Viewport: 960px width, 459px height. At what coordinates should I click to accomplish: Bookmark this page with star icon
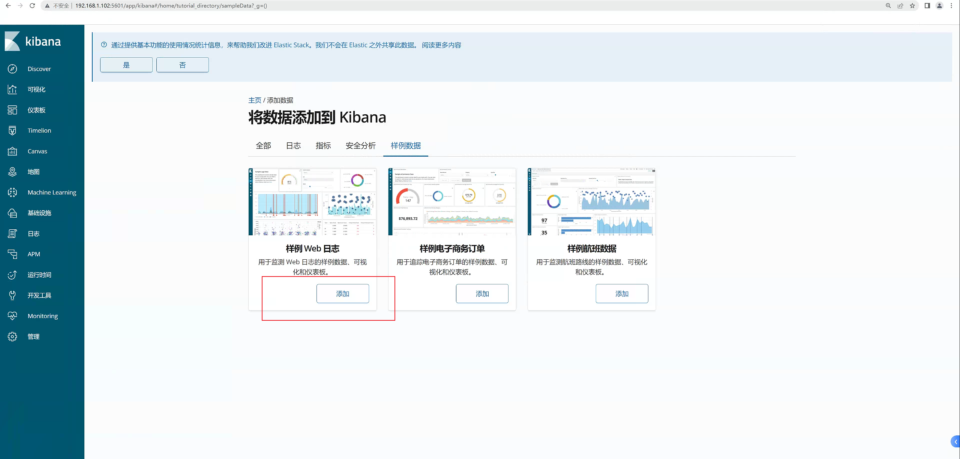pos(912,6)
